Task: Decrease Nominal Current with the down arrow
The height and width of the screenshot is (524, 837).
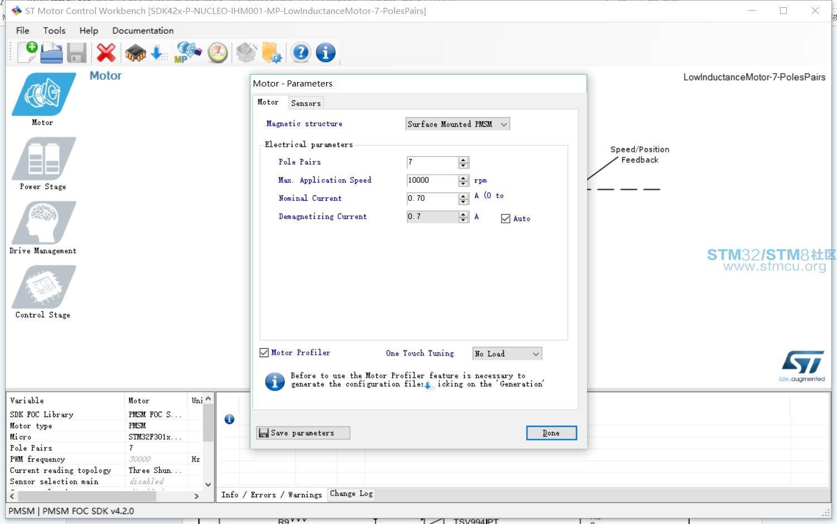Action: tap(463, 201)
